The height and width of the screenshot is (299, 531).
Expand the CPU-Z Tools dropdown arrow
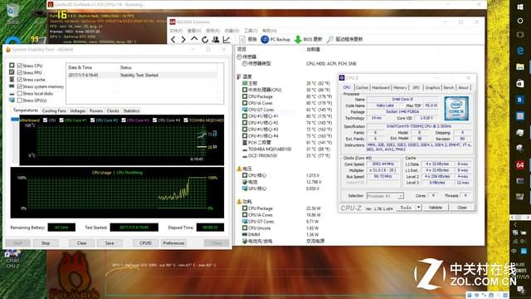tap(418, 207)
